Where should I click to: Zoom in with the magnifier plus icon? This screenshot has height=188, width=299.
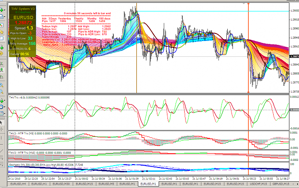click(x=1, y=85)
